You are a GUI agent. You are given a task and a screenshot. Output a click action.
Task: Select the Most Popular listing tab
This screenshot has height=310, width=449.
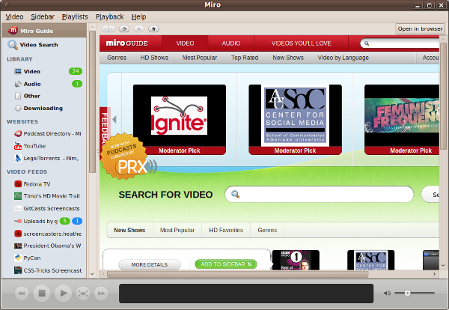[177, 230]
